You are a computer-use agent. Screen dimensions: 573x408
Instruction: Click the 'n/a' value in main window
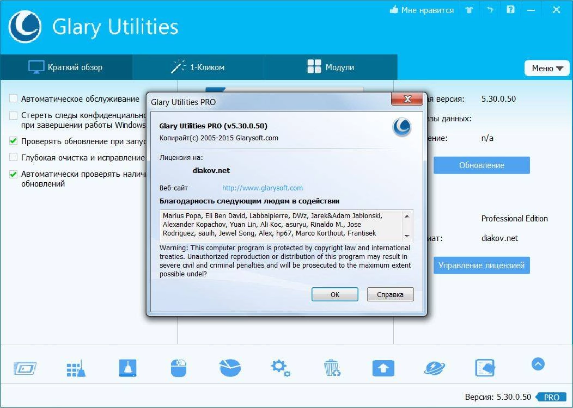pyautogui.click(x=487, y=138)
